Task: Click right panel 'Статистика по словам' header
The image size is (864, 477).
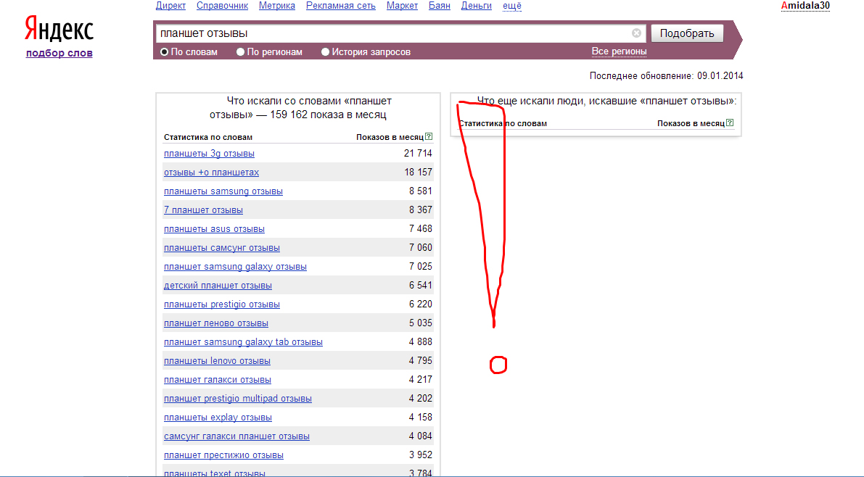Action: 503,123
